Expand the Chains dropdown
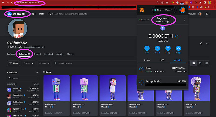 coord(44,63)
